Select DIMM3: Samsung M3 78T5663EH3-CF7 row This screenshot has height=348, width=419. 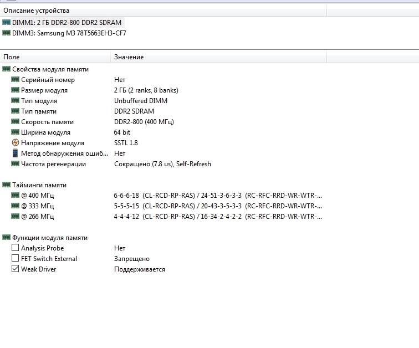pos(69,33)
